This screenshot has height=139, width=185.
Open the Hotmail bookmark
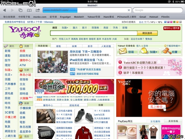(153, 17)
